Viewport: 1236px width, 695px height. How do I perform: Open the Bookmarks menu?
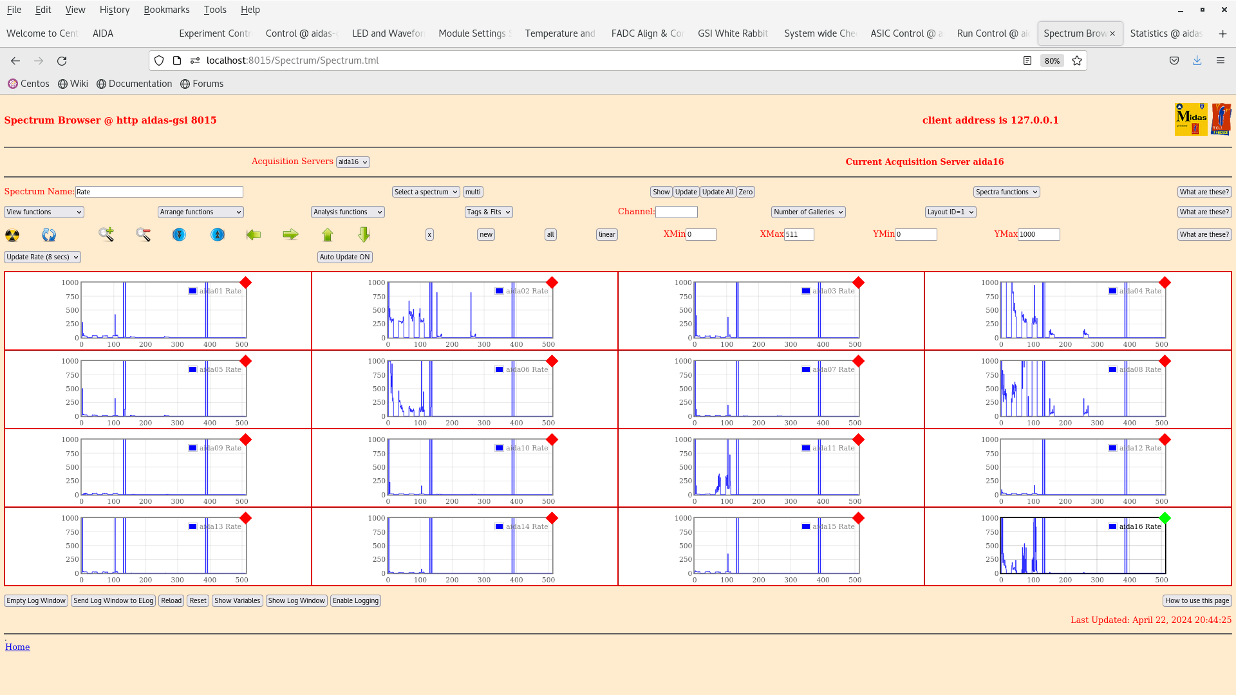click(167, 10)
